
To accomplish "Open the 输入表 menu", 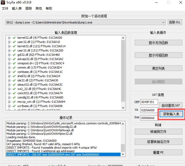I will point(17,9).
